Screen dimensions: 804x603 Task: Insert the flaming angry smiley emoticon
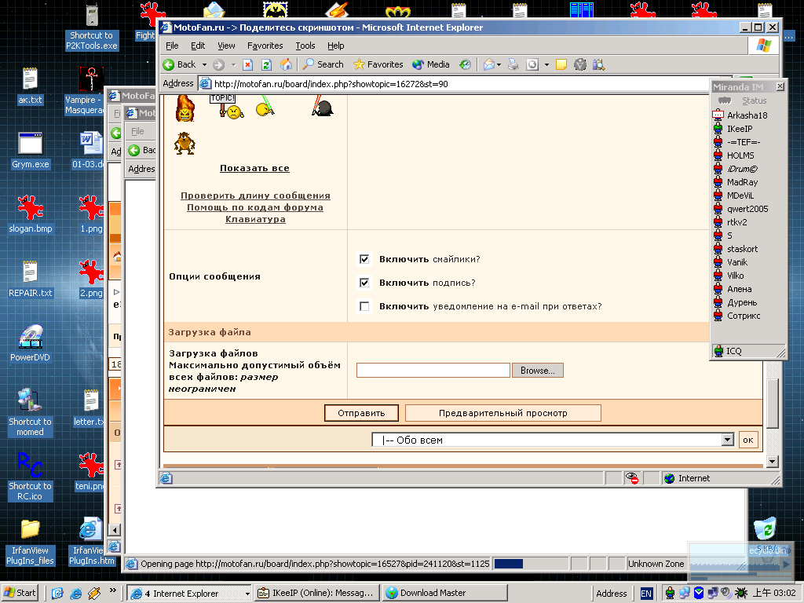pyautogui.click(x=185, y=108)
